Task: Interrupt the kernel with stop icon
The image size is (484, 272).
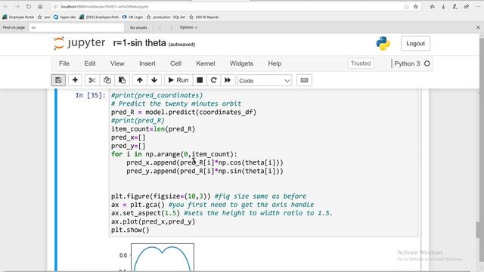Action: point(200,80)
